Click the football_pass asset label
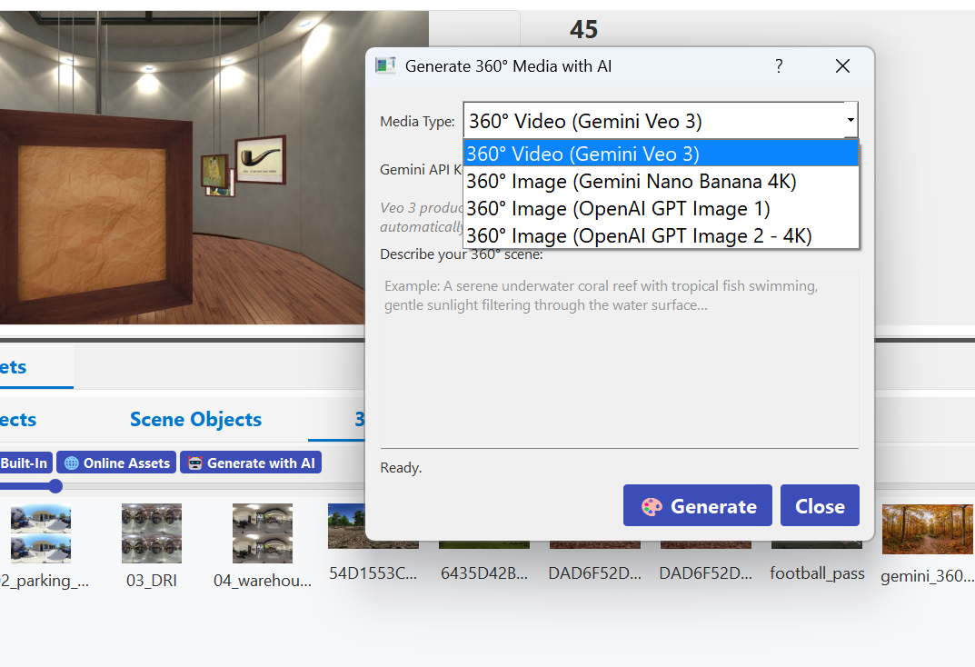This screenshot has width=975, height=667. (x=817, y=573)
